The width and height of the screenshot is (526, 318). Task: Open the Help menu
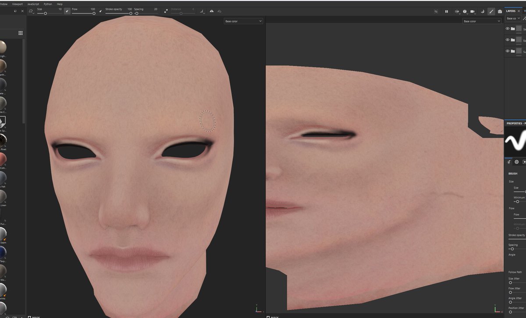tap(59, 4)
